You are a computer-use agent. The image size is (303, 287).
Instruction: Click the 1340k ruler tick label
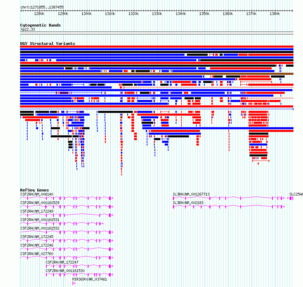coord(181,14)
